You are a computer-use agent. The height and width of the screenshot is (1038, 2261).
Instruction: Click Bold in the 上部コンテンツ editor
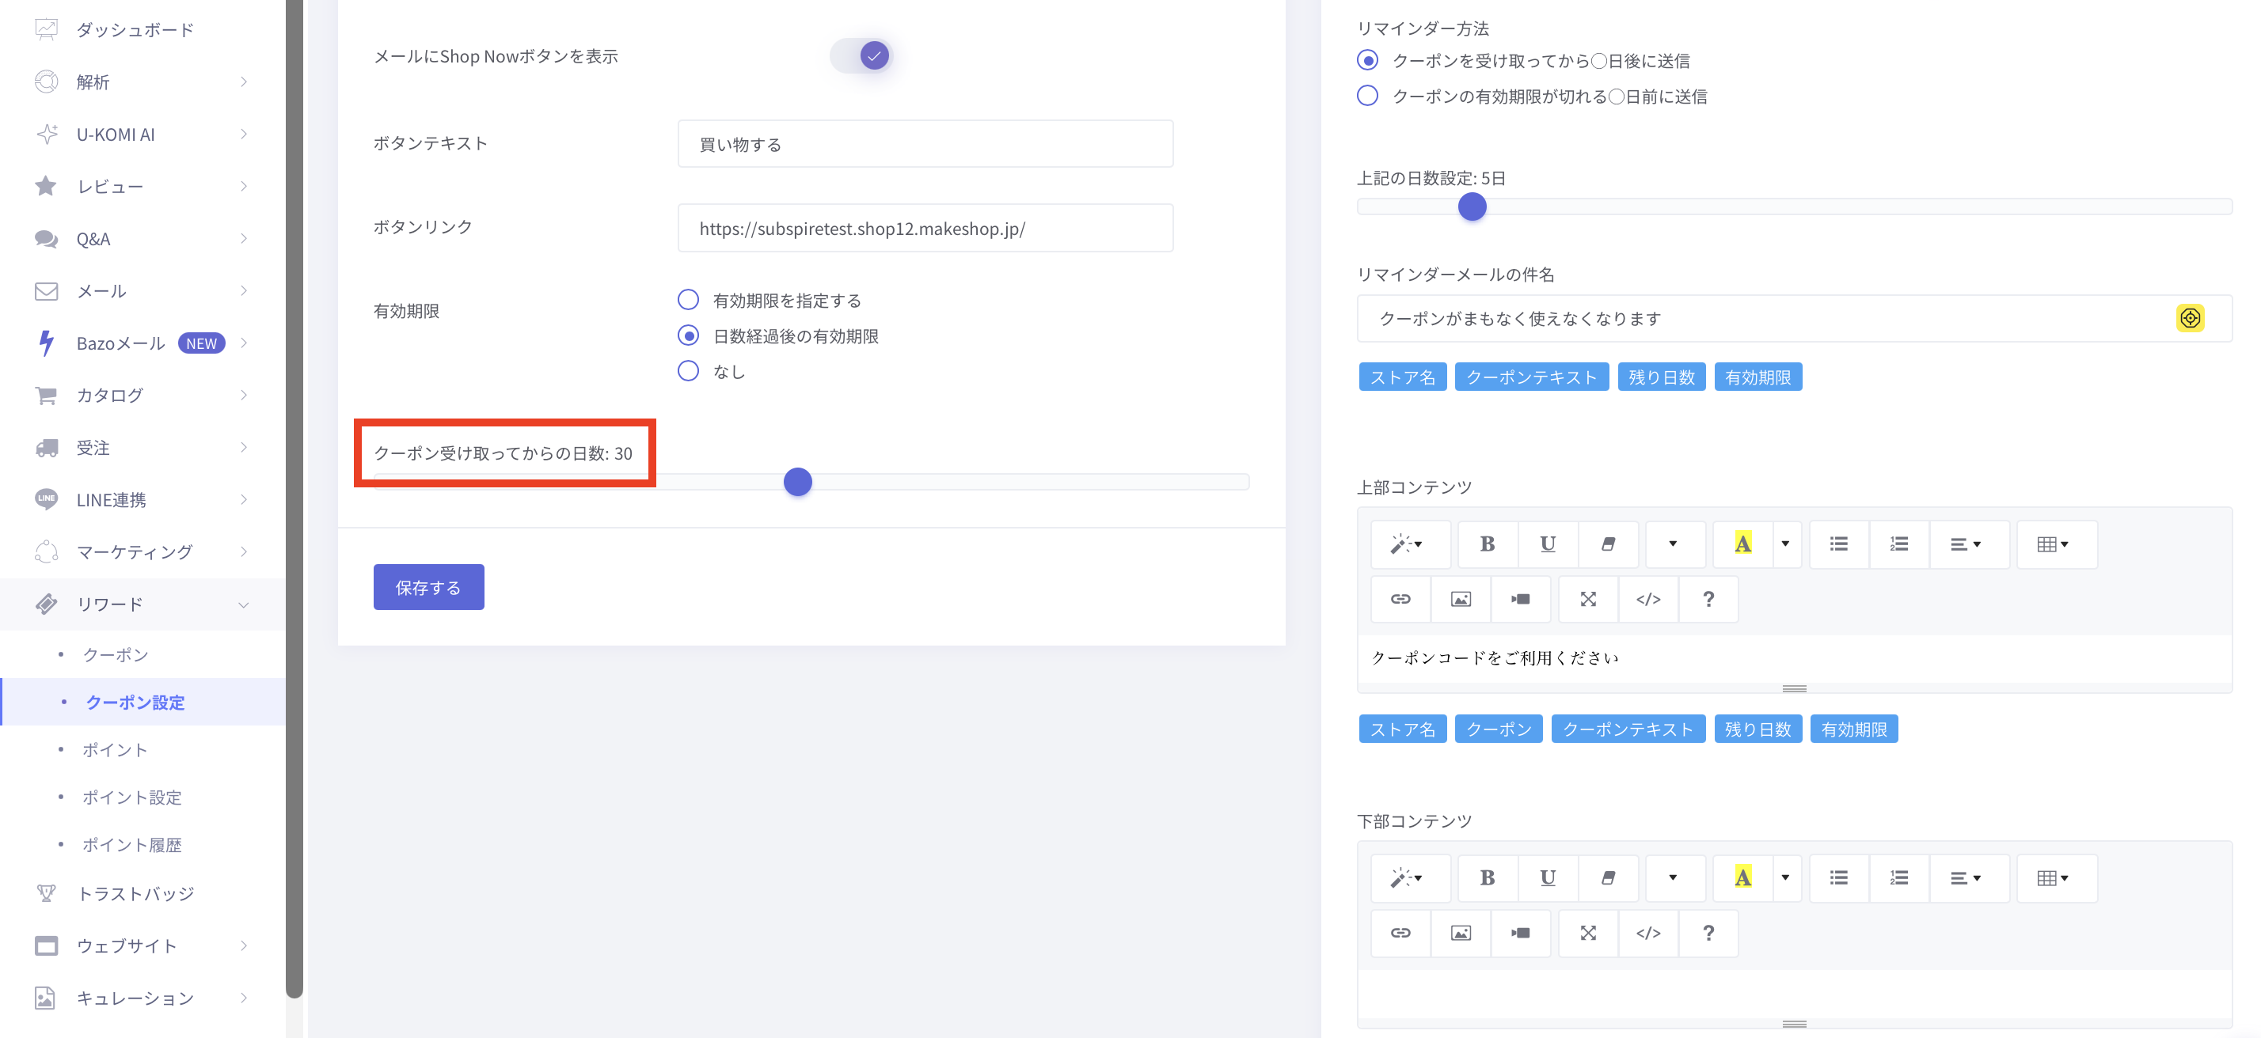1487,544
